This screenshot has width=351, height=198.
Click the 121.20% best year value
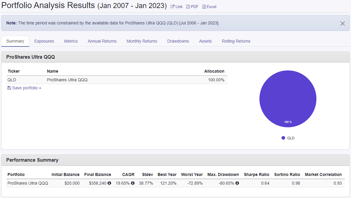pos(168,183)
